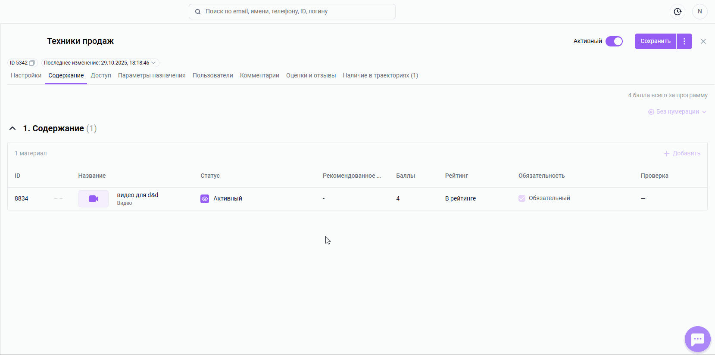Focus the search field by email or name
This screenshot has width=715, height=355.
click(x=297, y=12)
